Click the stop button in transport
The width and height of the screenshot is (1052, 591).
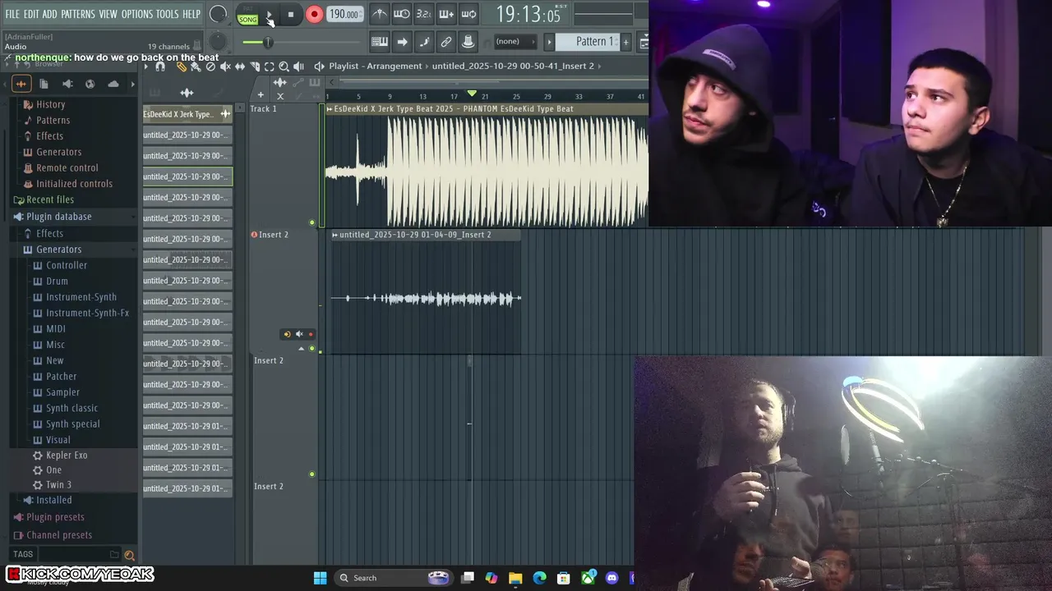coord(291,15)
